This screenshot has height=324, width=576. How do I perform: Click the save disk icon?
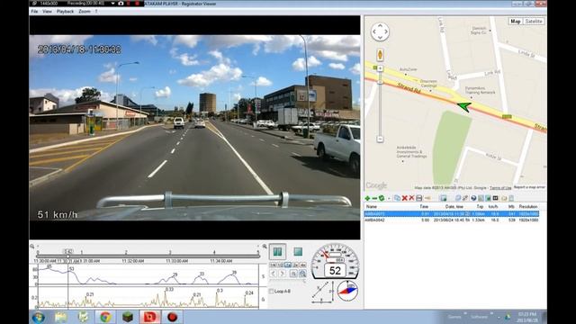point(418,198)
